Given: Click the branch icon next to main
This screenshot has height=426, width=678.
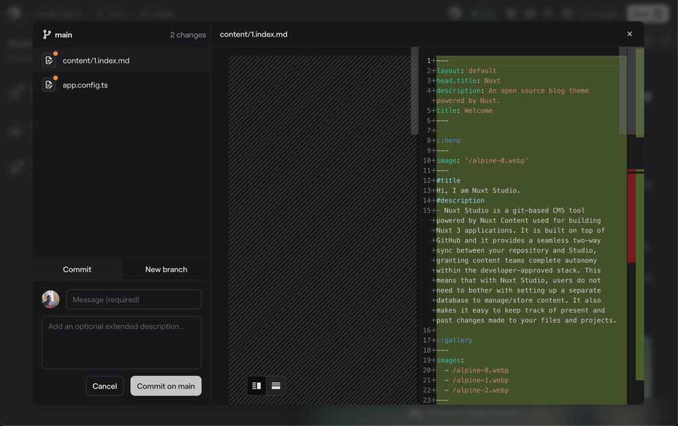Looking at the screenshot, I should pos(47,34).
